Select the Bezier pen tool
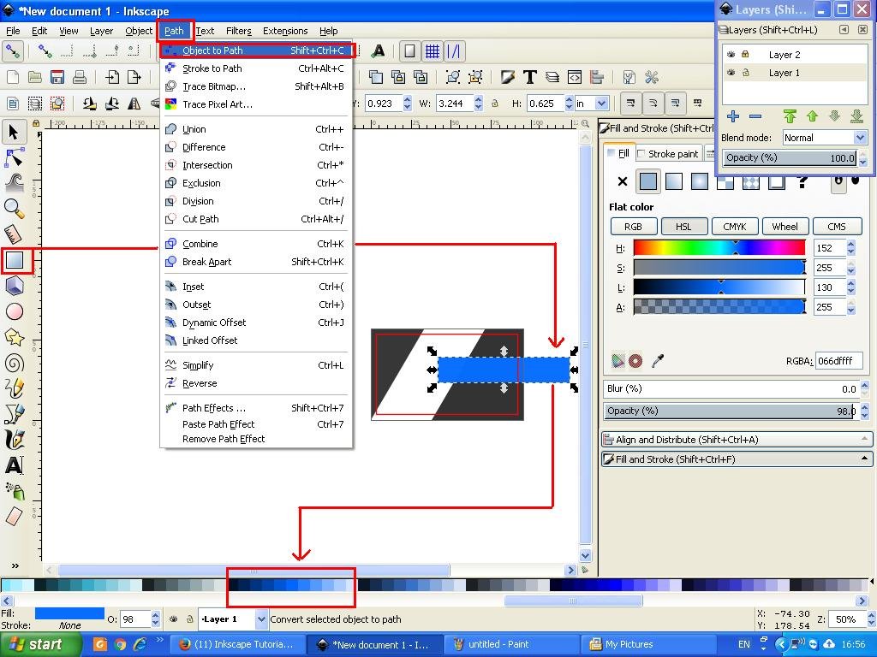This screenshot has width=877, height=657. 14,414
